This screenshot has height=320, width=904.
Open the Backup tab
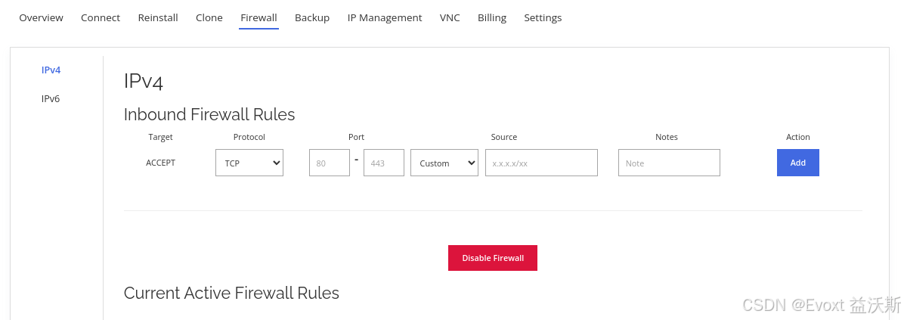coord(312,18)
